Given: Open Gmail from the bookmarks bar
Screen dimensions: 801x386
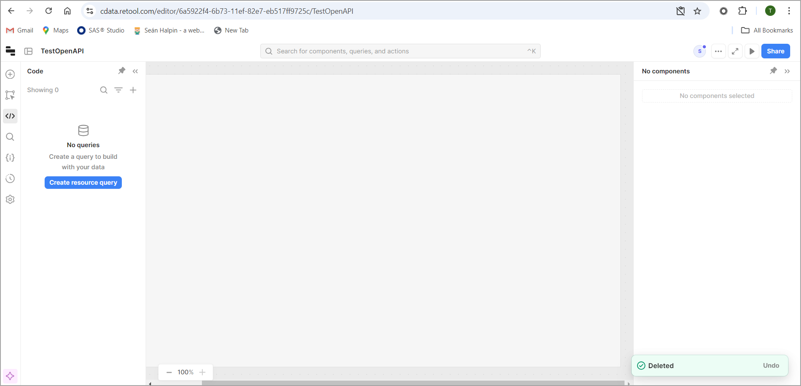Looking at the screenshot, I should point(19,30).
